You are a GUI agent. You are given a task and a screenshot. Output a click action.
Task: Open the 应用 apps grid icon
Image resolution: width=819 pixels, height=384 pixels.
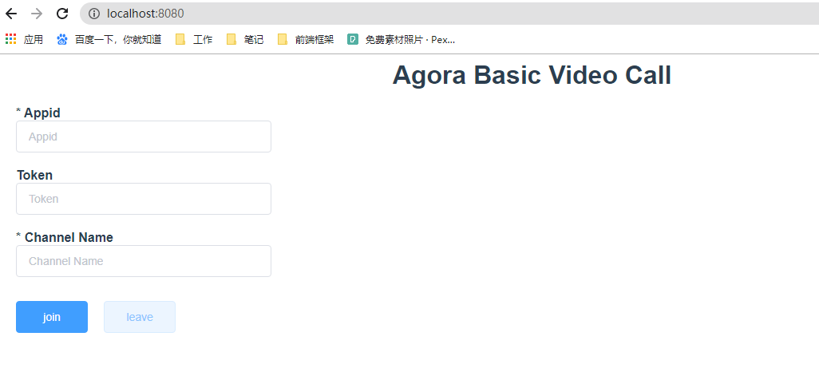(11, 39)
